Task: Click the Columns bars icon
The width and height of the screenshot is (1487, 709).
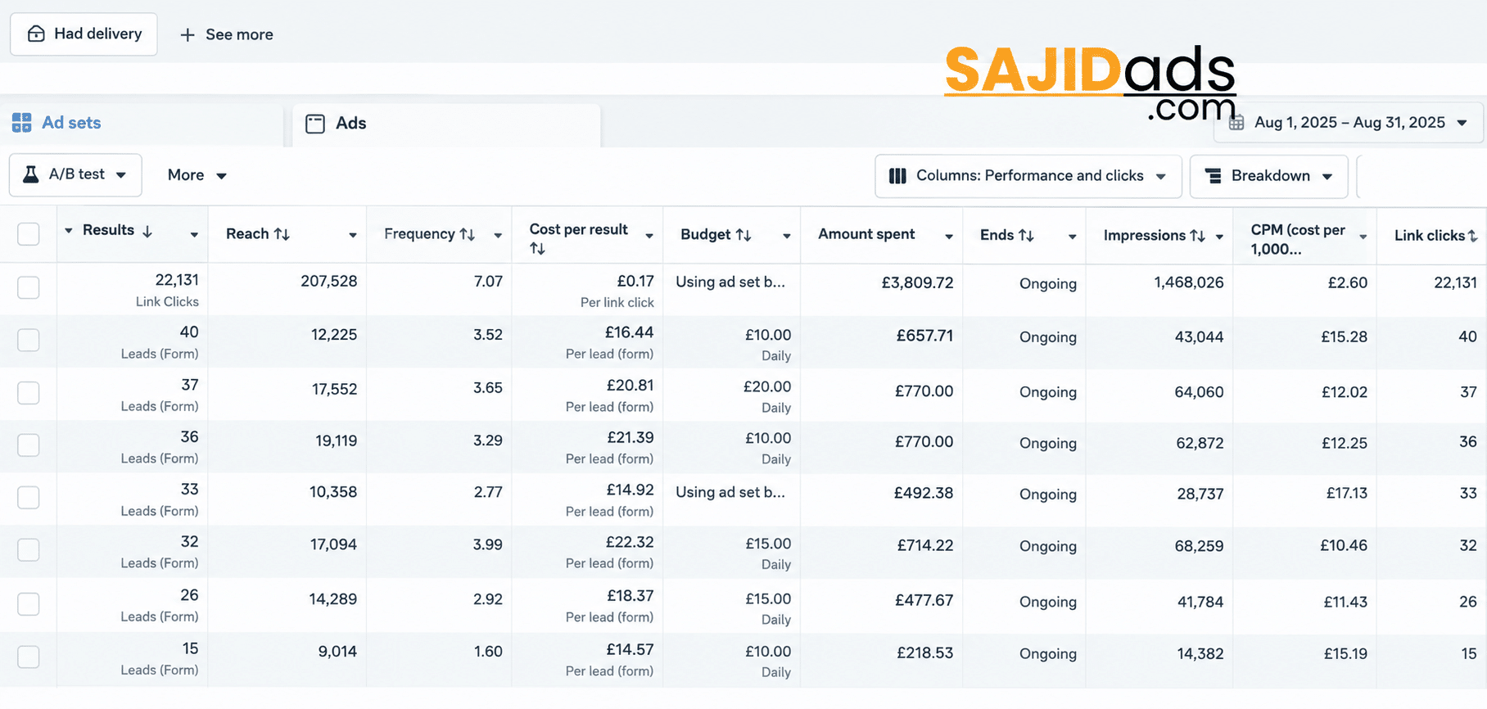Action: coord(897,176)
